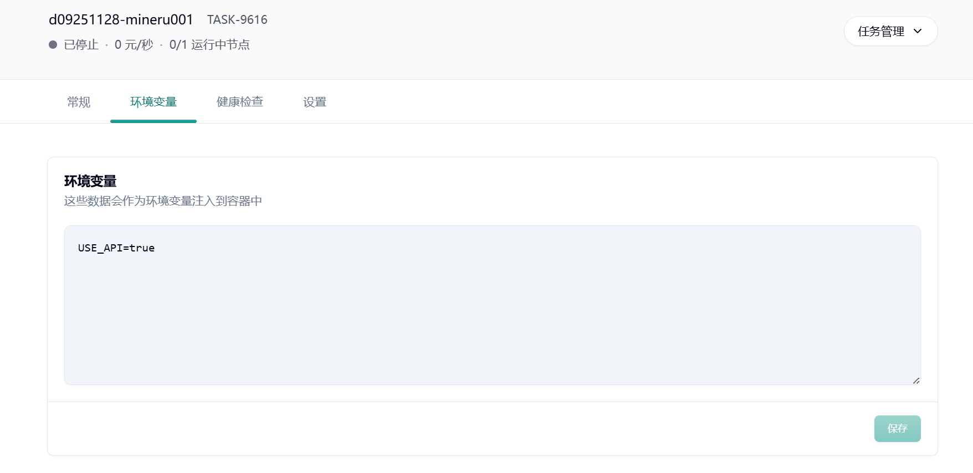Open the 任务管理 dropdown menu
Screen dimensions: 973x473
[890, 31]
